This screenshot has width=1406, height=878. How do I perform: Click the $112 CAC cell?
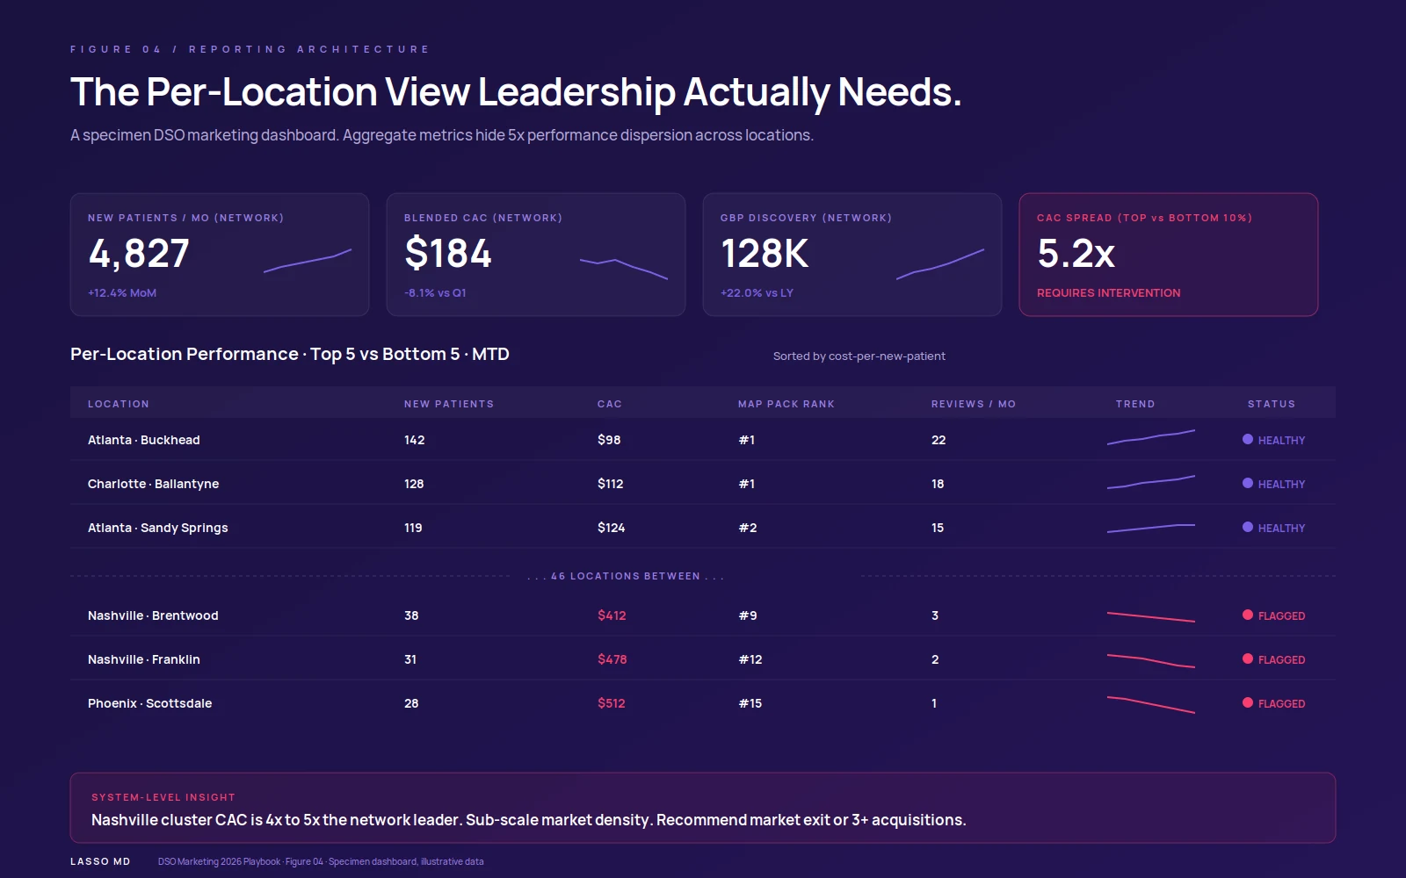pos(611,484)
